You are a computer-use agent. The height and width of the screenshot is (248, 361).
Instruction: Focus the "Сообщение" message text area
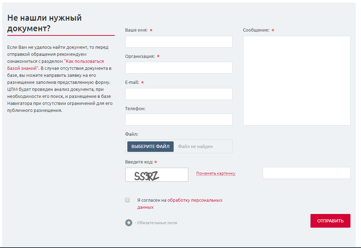click(296, 81)
